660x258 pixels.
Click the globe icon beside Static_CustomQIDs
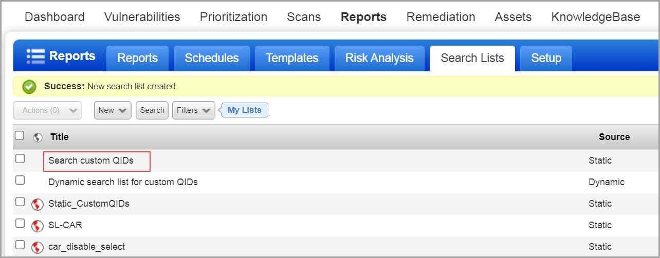tap(37, 204)
